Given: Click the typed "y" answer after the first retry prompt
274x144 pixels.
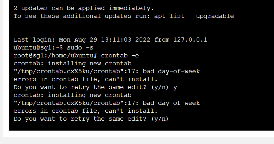Looking at the screenshot, I should [x=175, y=87].
